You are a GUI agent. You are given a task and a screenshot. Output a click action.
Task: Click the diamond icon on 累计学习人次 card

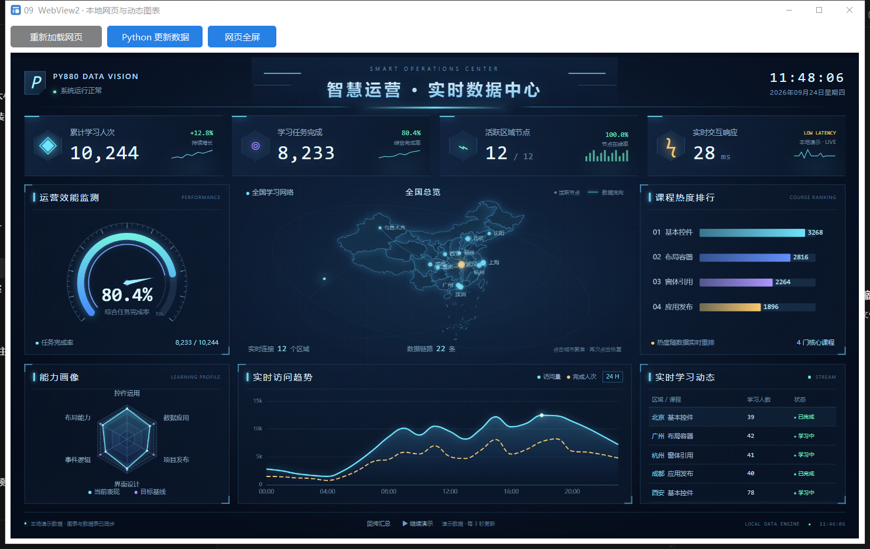tap(48, 146)
